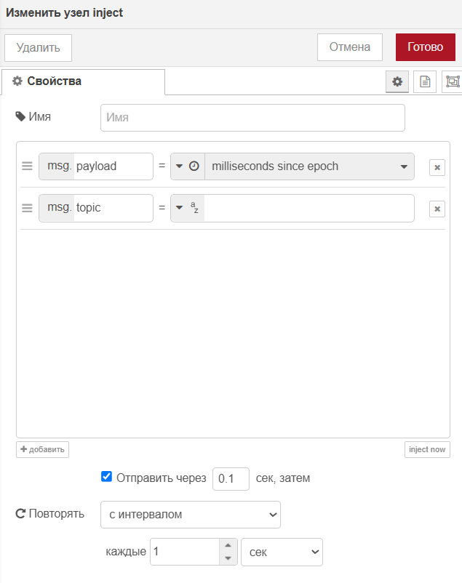Image resolution: width=462 pixels, height=583 pixels.
Task: Switch to the Свойства tab
Action: pos(84,81)
